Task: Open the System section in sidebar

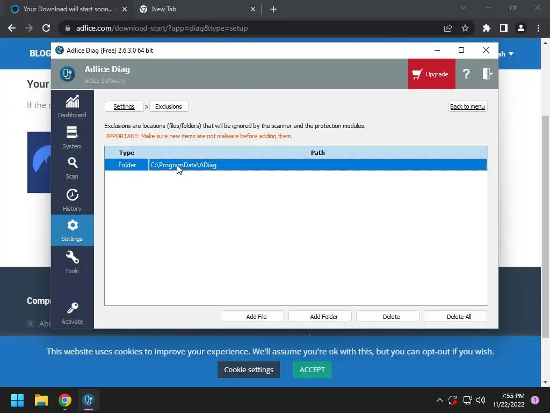Action: tap(73, 138)
